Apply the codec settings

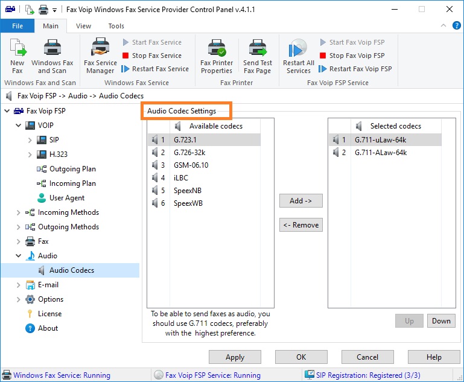(x=235, y=357)
